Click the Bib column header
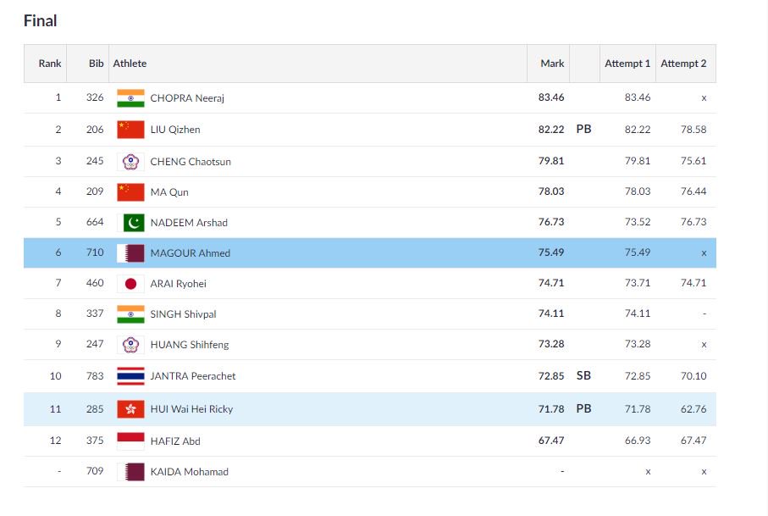The width and height of the screenshot is (768, 516). pyautogui.click(x=97, y=64)
